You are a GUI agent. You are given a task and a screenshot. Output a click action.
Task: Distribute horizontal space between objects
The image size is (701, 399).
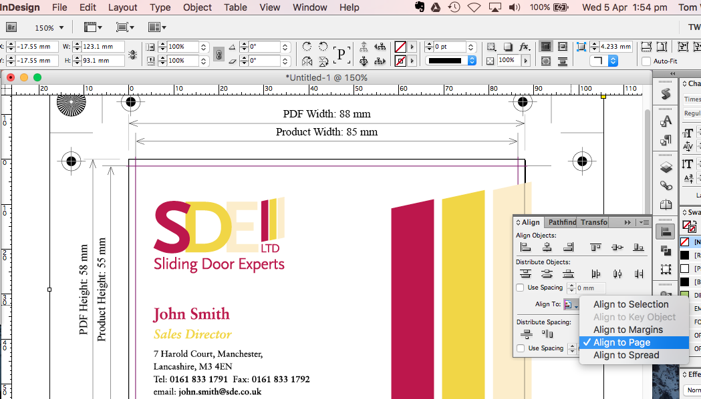[x=547, y=334]
